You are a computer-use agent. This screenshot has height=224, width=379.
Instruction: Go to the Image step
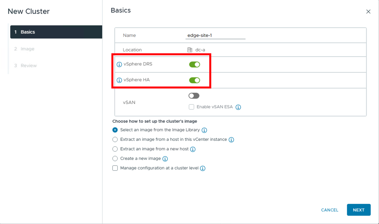click(x=25, y=48)
